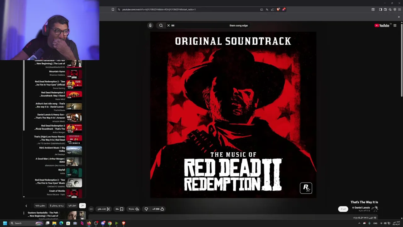Click the Wi-Fi network icon in the tray
The width and height of the screenshot is (403, 227).
(x=381, y=223)
